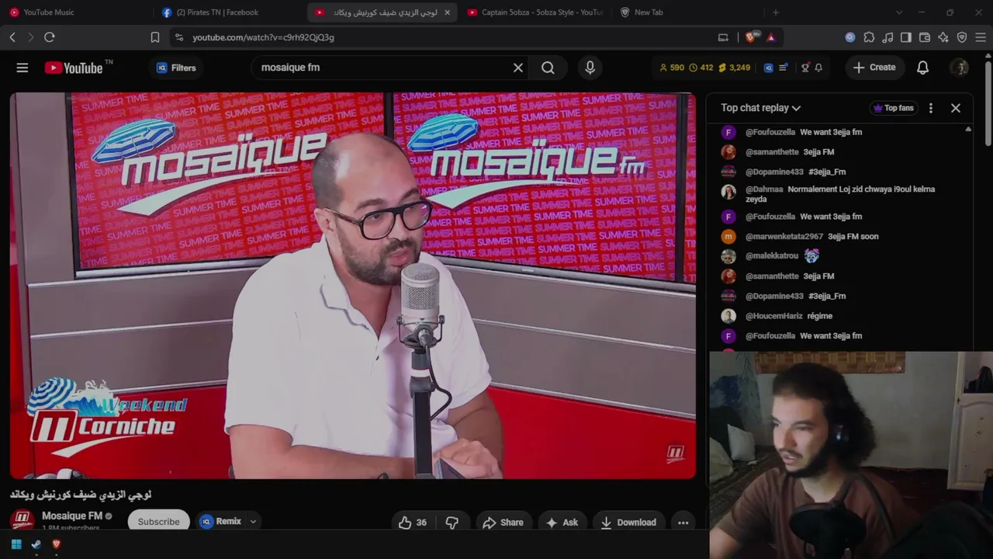This screenshot has height=559, width=993.
Task: Open Brave from the taskbar
Action: point(56,544)
